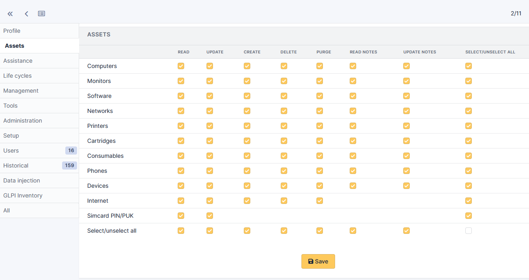The height and width of the screenshot is (280, 529).
Task: Open the Life cycles section
Action: click(x=17, y=76)
